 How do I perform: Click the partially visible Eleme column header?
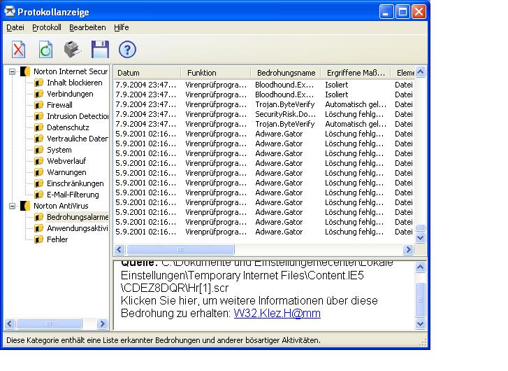pos(403,73)
